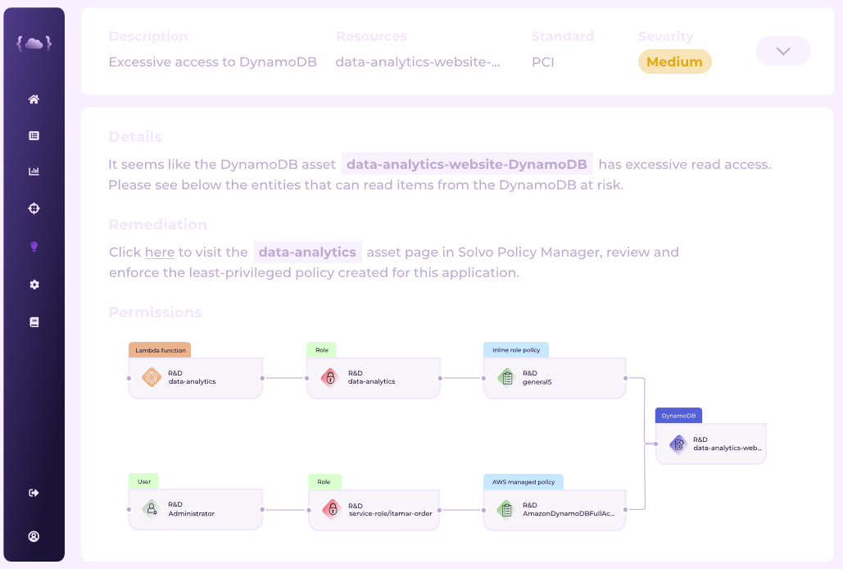The height and width of the screenshot is (569, 843).
Task: Click the logout arrow icon
Action: (x=34, y=493)
